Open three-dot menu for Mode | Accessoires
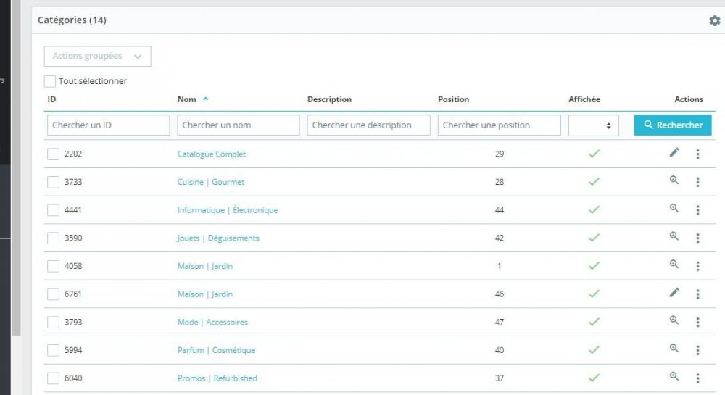This screenshot has height=395, width=725. tap(697, 323)
